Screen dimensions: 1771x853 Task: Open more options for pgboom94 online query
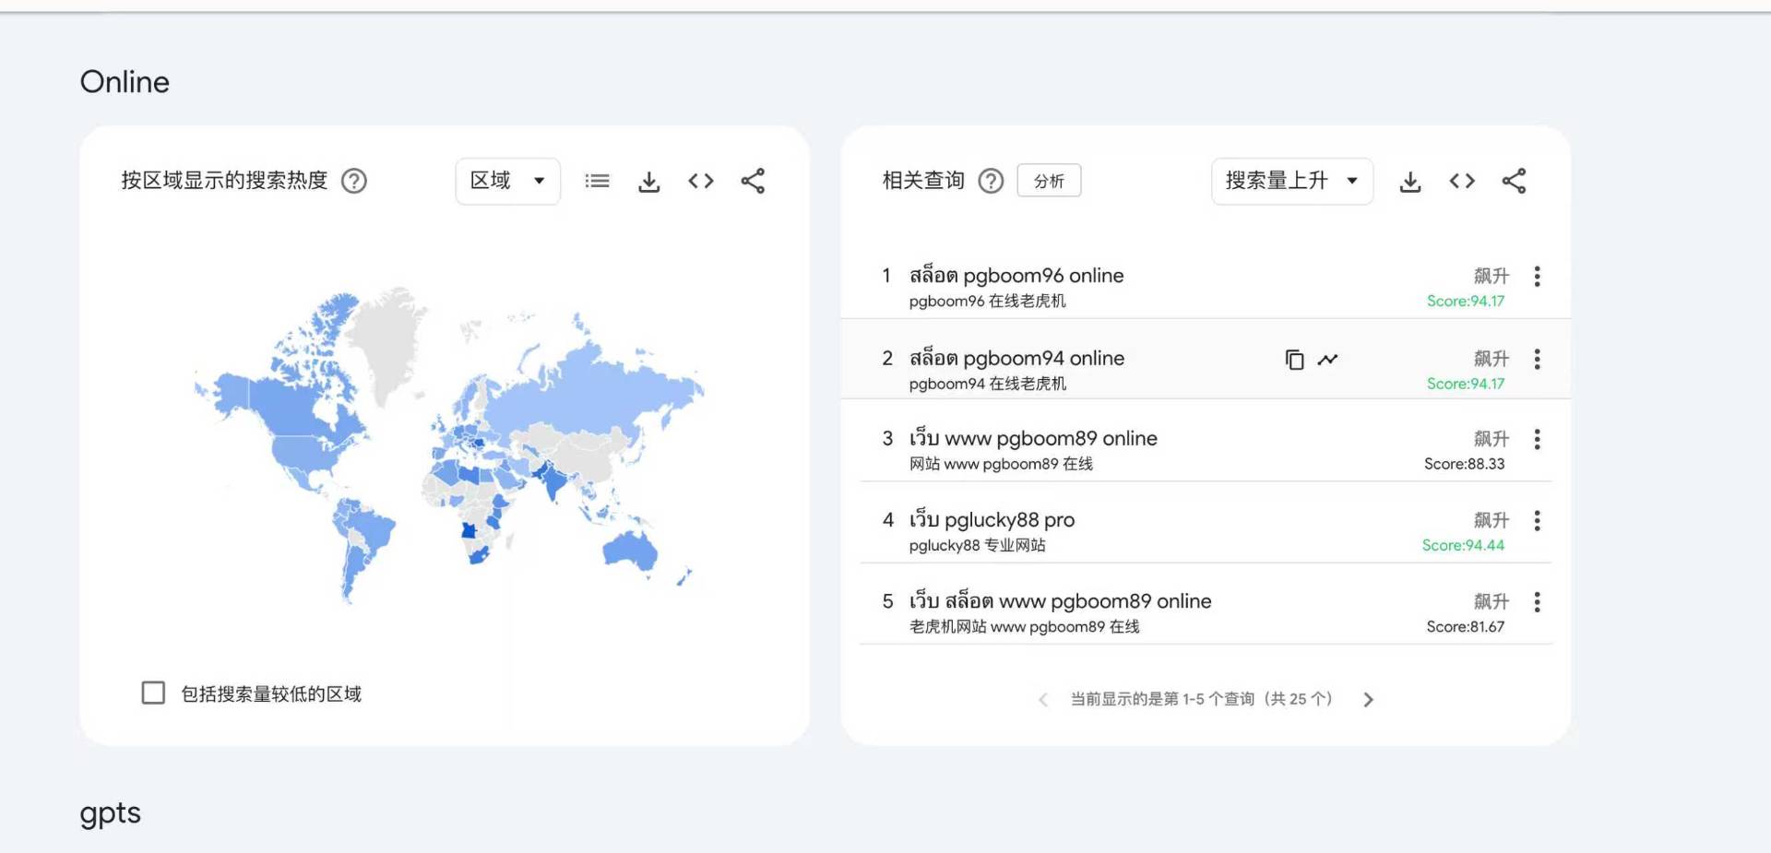(1537, 359)
